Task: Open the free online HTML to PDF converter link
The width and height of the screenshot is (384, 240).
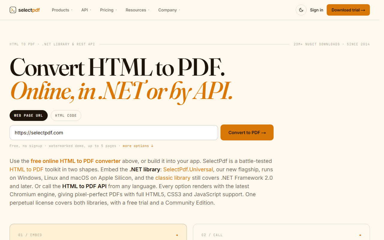Action: [x=76, y=161]
